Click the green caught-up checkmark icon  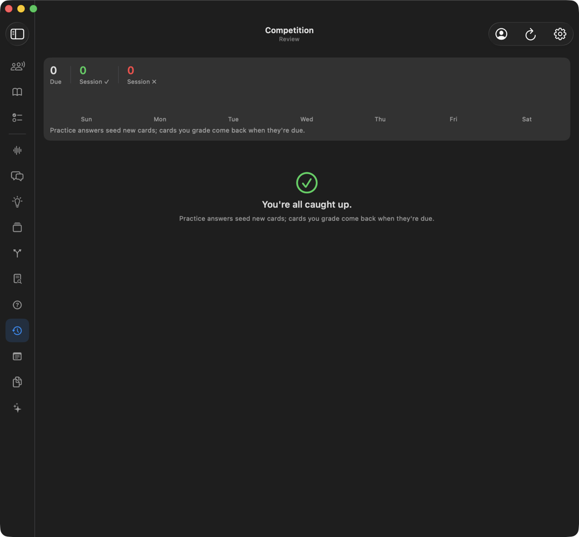pos(307,183)
